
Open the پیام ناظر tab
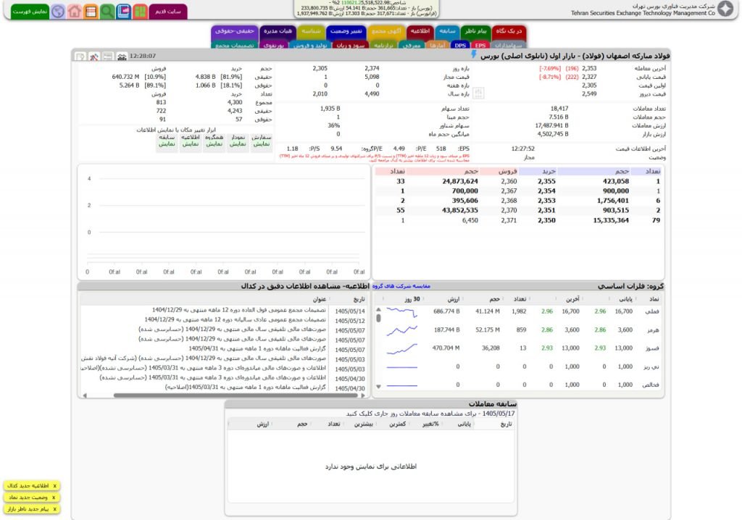pyautogui.click(x=475, y=31)
